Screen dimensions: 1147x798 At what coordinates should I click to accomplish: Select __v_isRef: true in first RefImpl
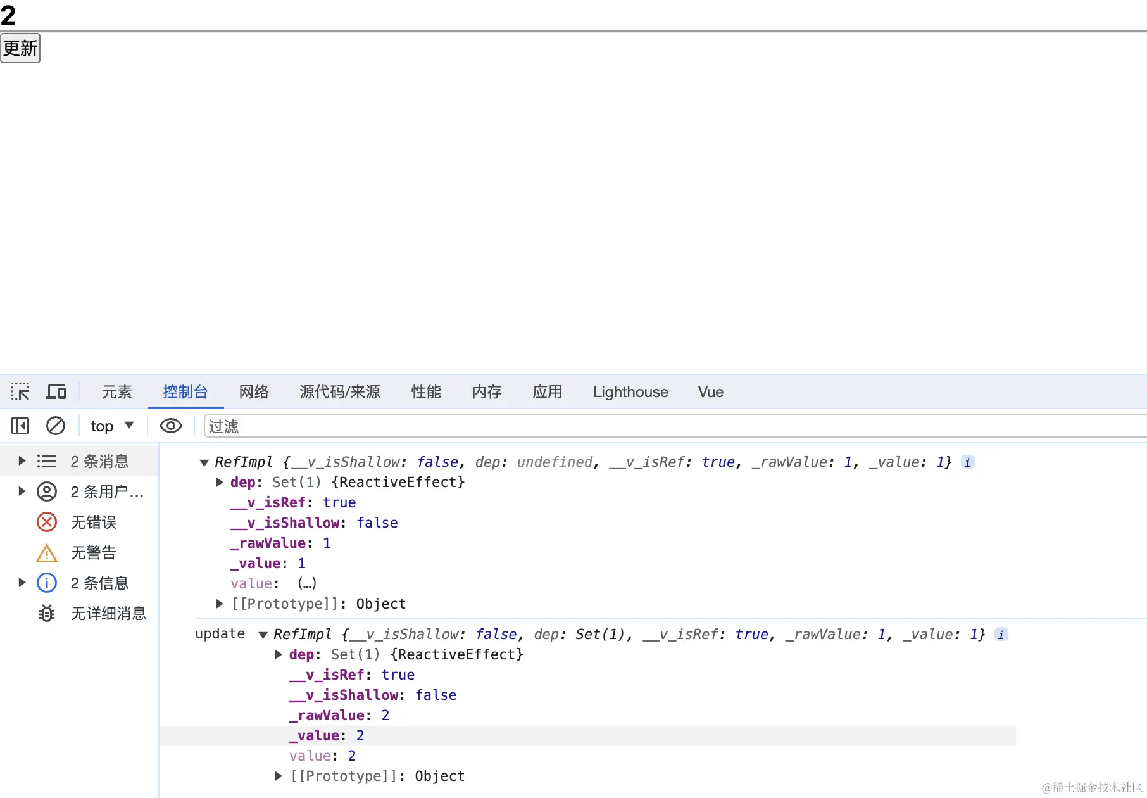[293, 502]
